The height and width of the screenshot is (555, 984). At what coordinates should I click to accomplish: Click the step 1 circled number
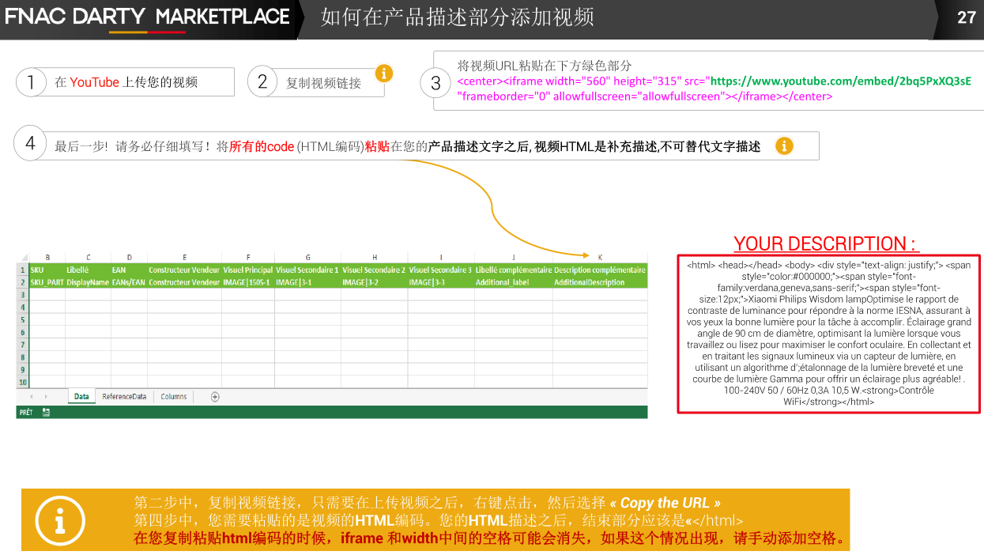tap(31, 81)
